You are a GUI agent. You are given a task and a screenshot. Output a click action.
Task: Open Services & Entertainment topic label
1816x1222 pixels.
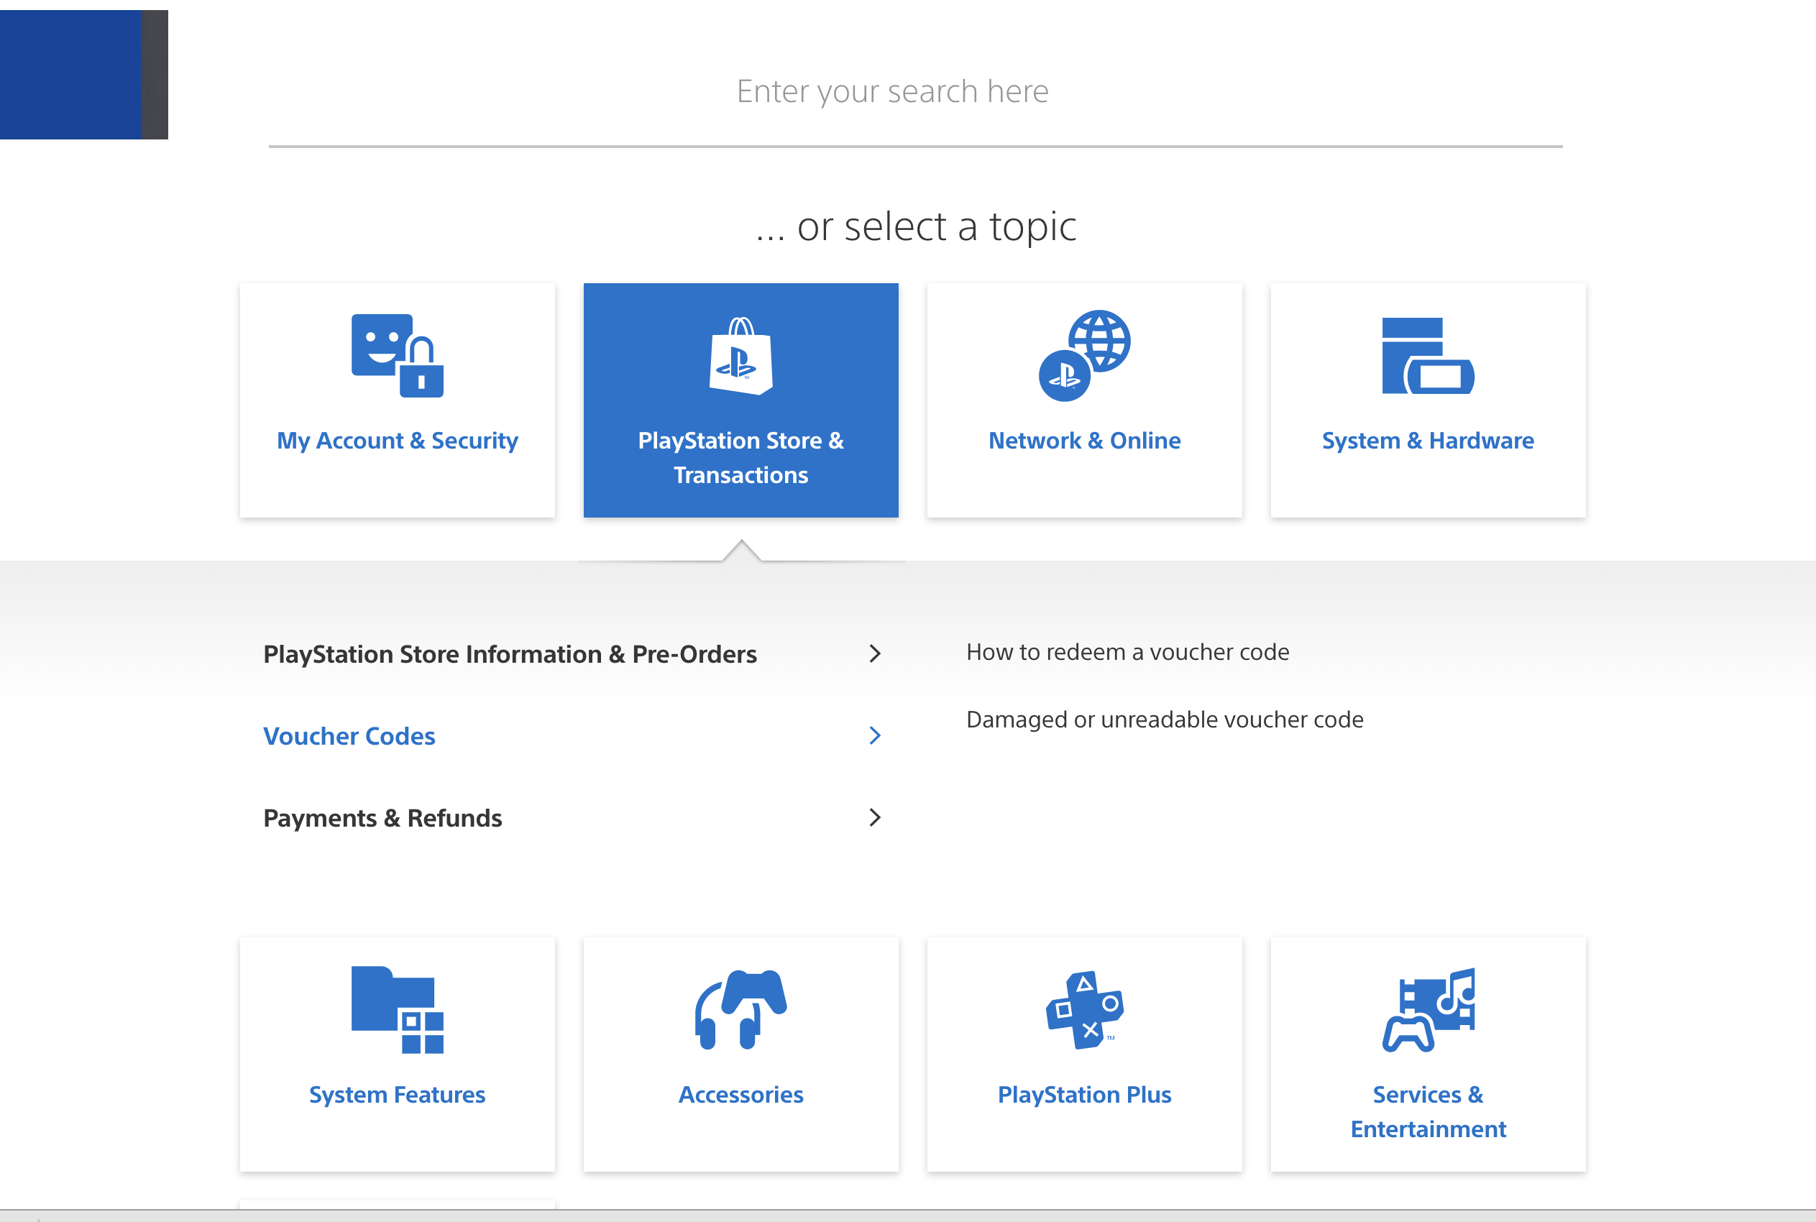[1428, 1111]
